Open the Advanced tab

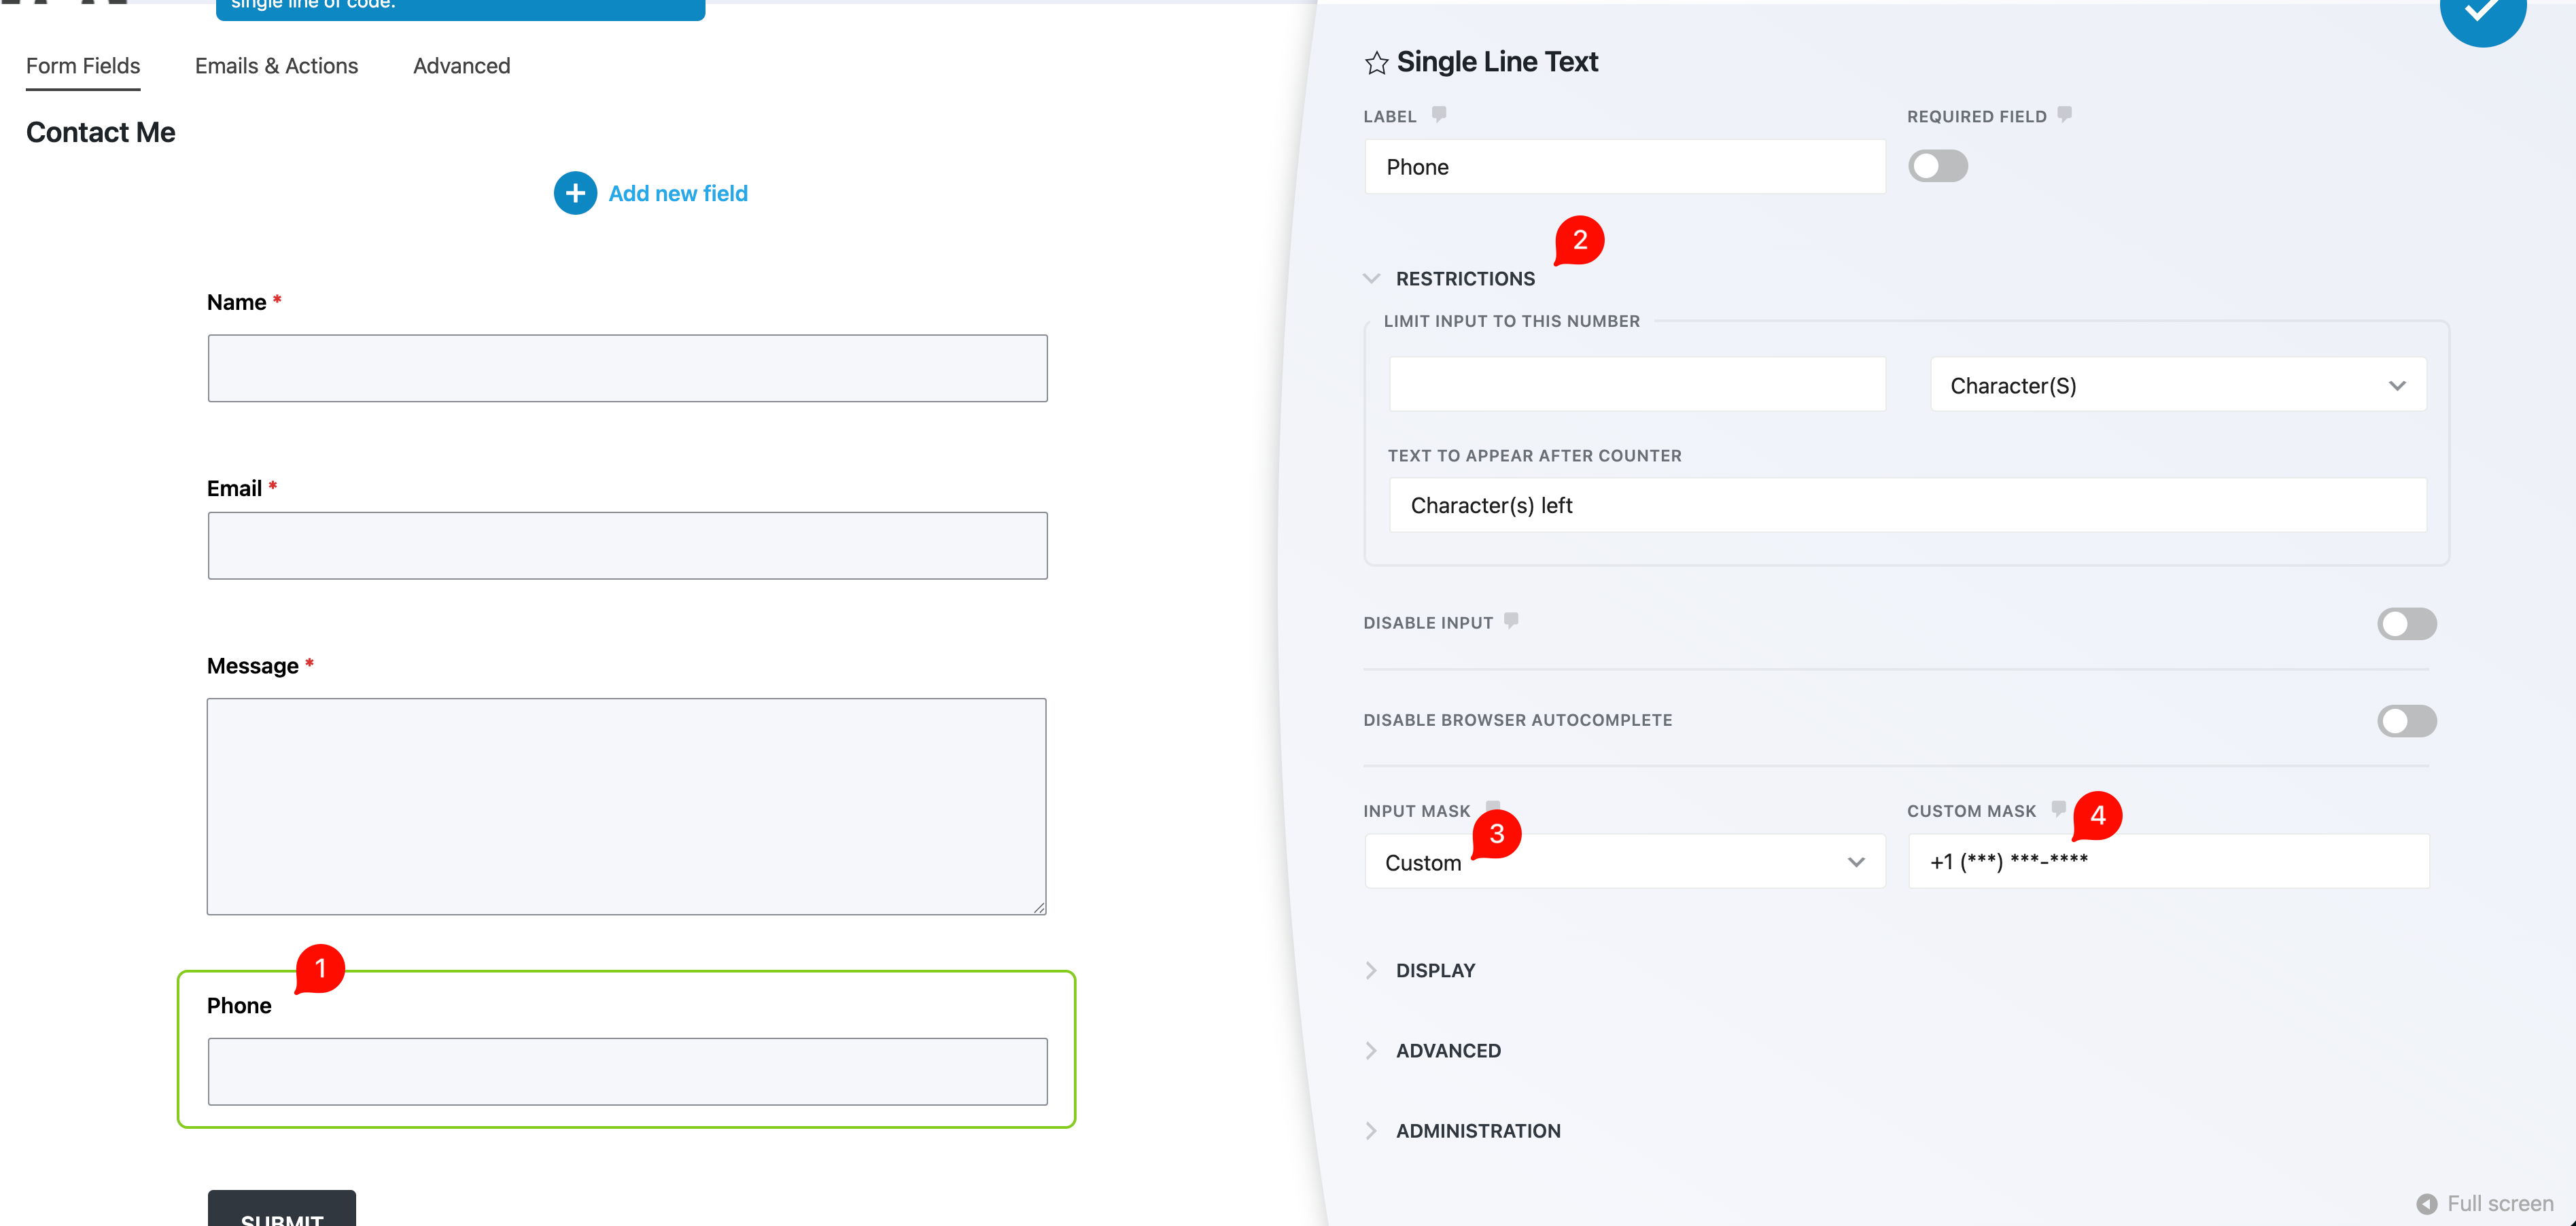click(x=461, y=66)
